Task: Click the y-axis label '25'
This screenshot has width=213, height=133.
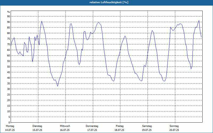Action: tap(9, 95)
